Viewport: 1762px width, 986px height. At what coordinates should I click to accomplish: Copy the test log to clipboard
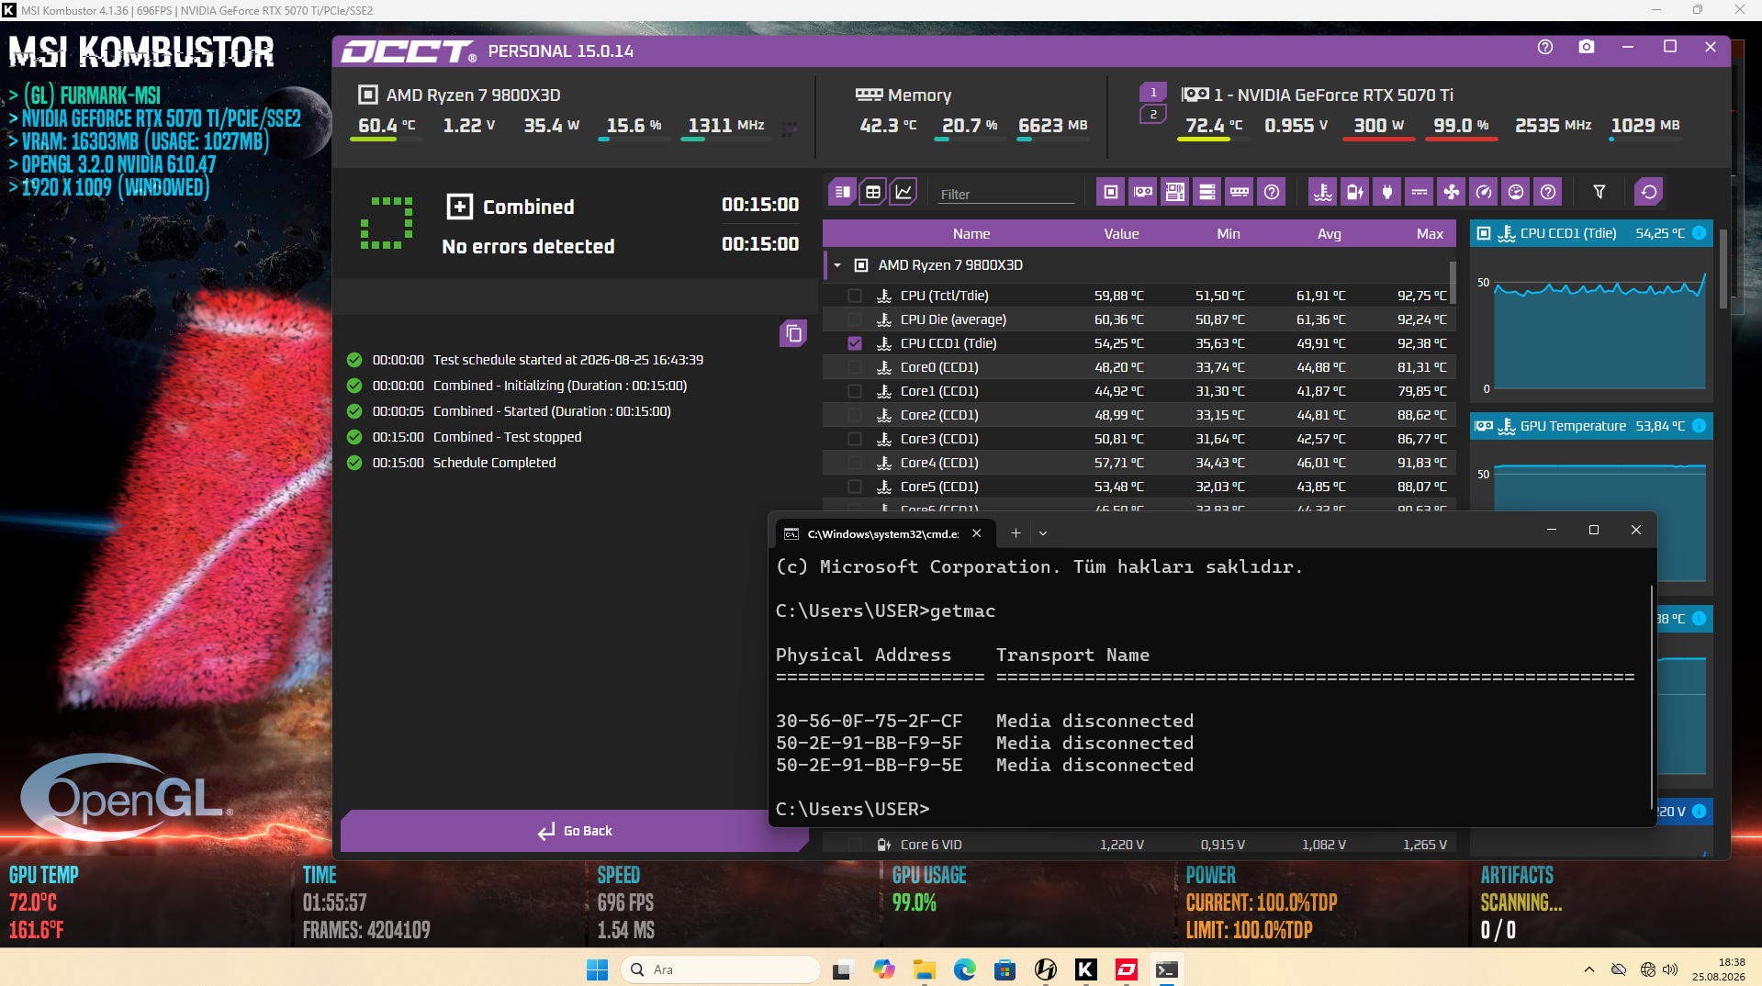pos(793,333)
